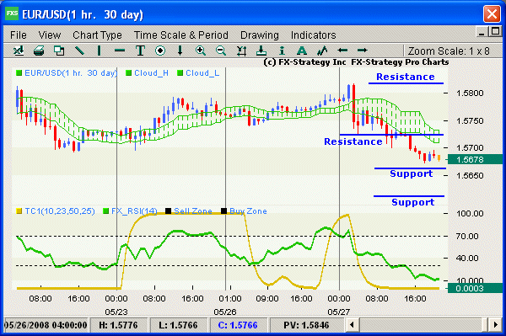Select the vertical line drawing tool
The height and width of the screenshot is (336, 506).
[x=99, y=51]
